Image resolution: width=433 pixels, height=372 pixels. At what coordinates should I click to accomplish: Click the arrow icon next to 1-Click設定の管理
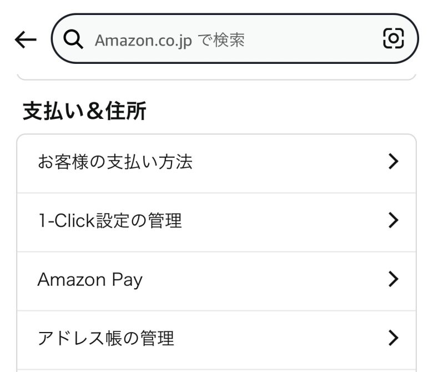tap(394, 221)
